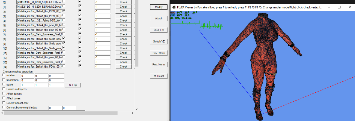Select the third rotation value field
This screenshot has width=355, height=121.
56,76
